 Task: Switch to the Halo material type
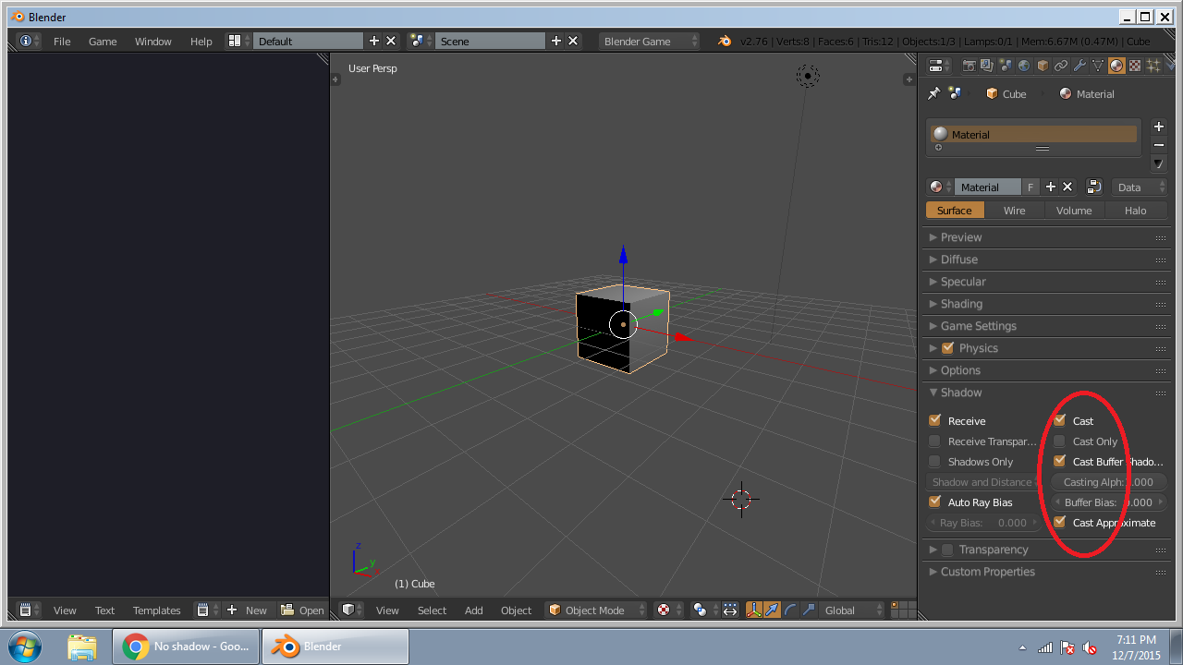[x=1136, y=210]
